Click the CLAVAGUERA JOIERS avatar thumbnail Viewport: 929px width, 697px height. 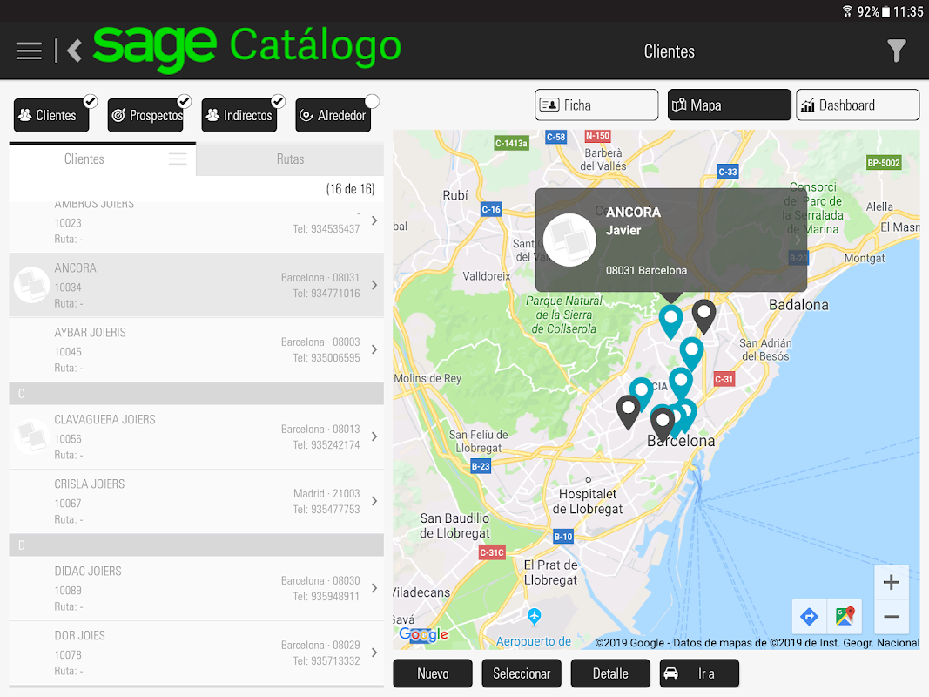click(x=31, y=436)
